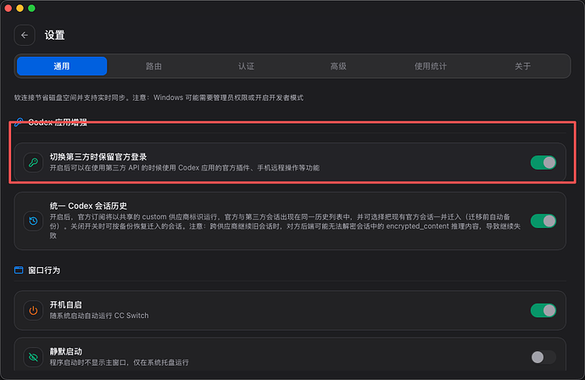Switch to the 通用 tab

(x=62, y=66)
